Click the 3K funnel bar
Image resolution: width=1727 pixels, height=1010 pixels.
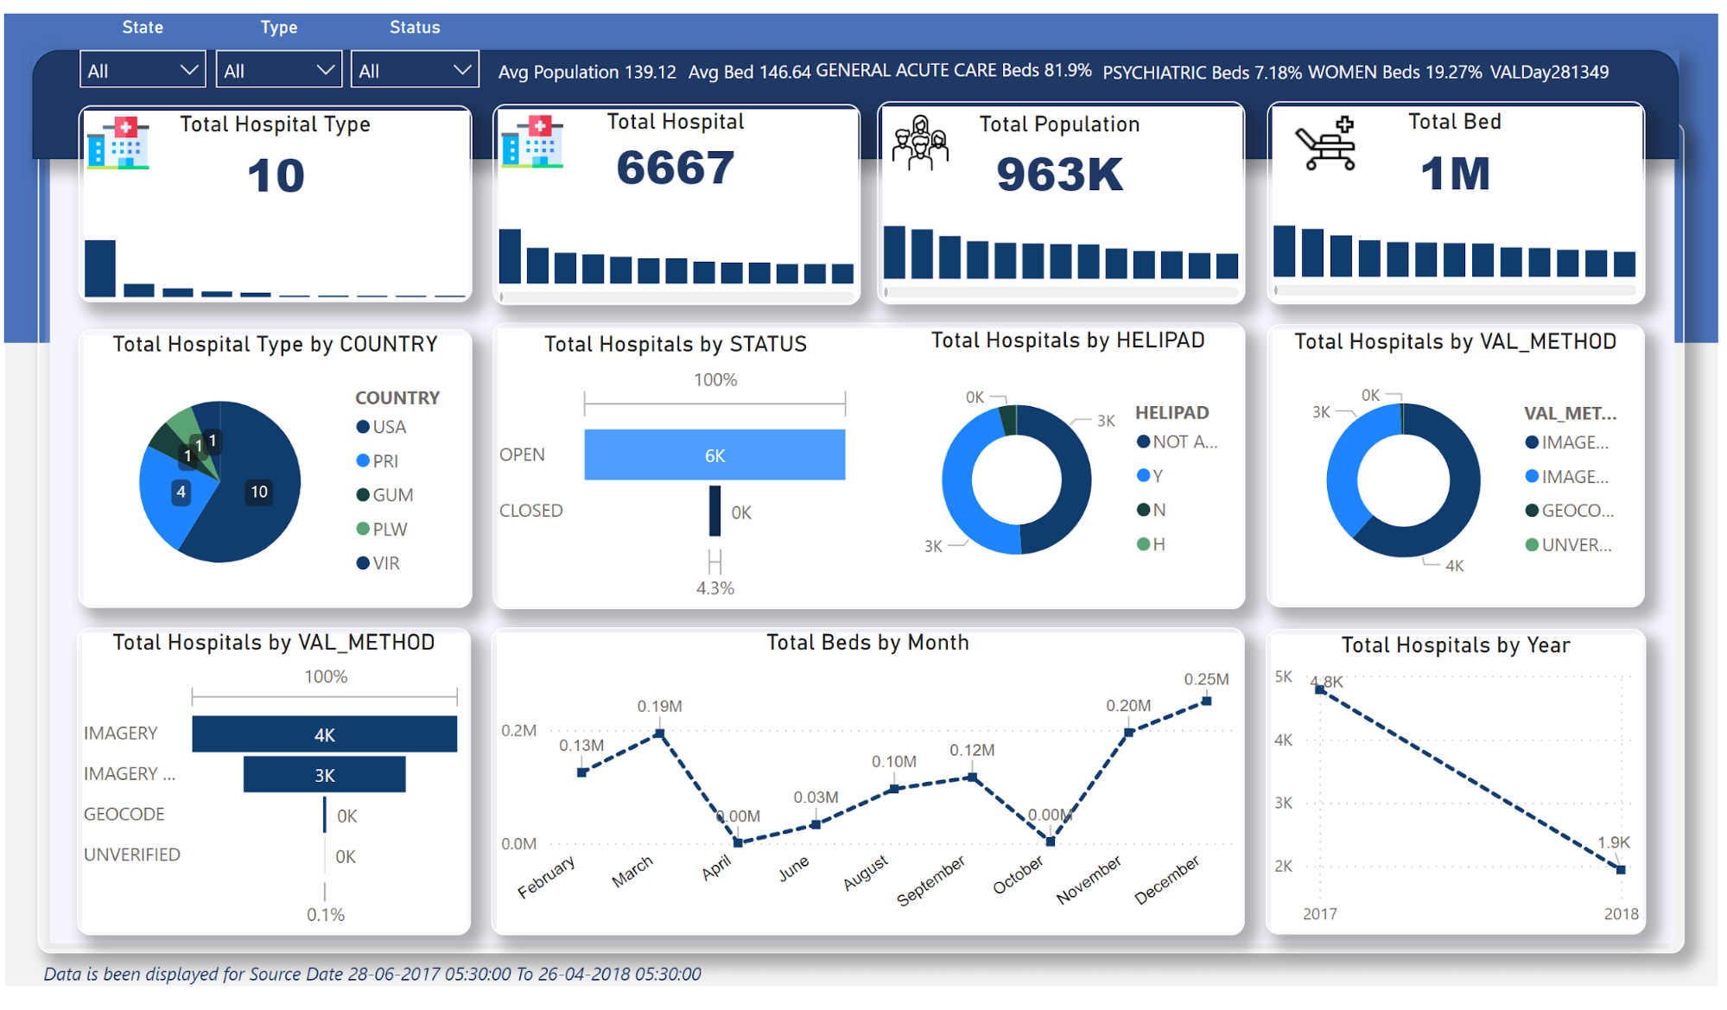coord(324,775)
